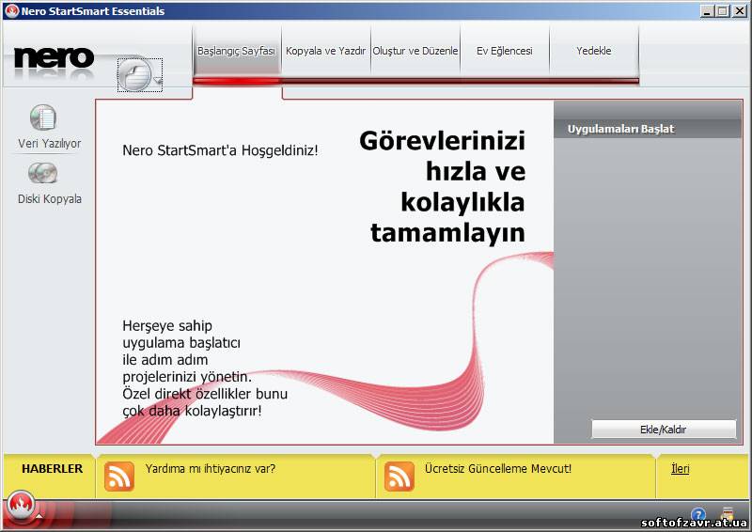The image size is (752, 532).
Task: Select the Oluştur ve Düzenle tab
Action: point(415,51)
